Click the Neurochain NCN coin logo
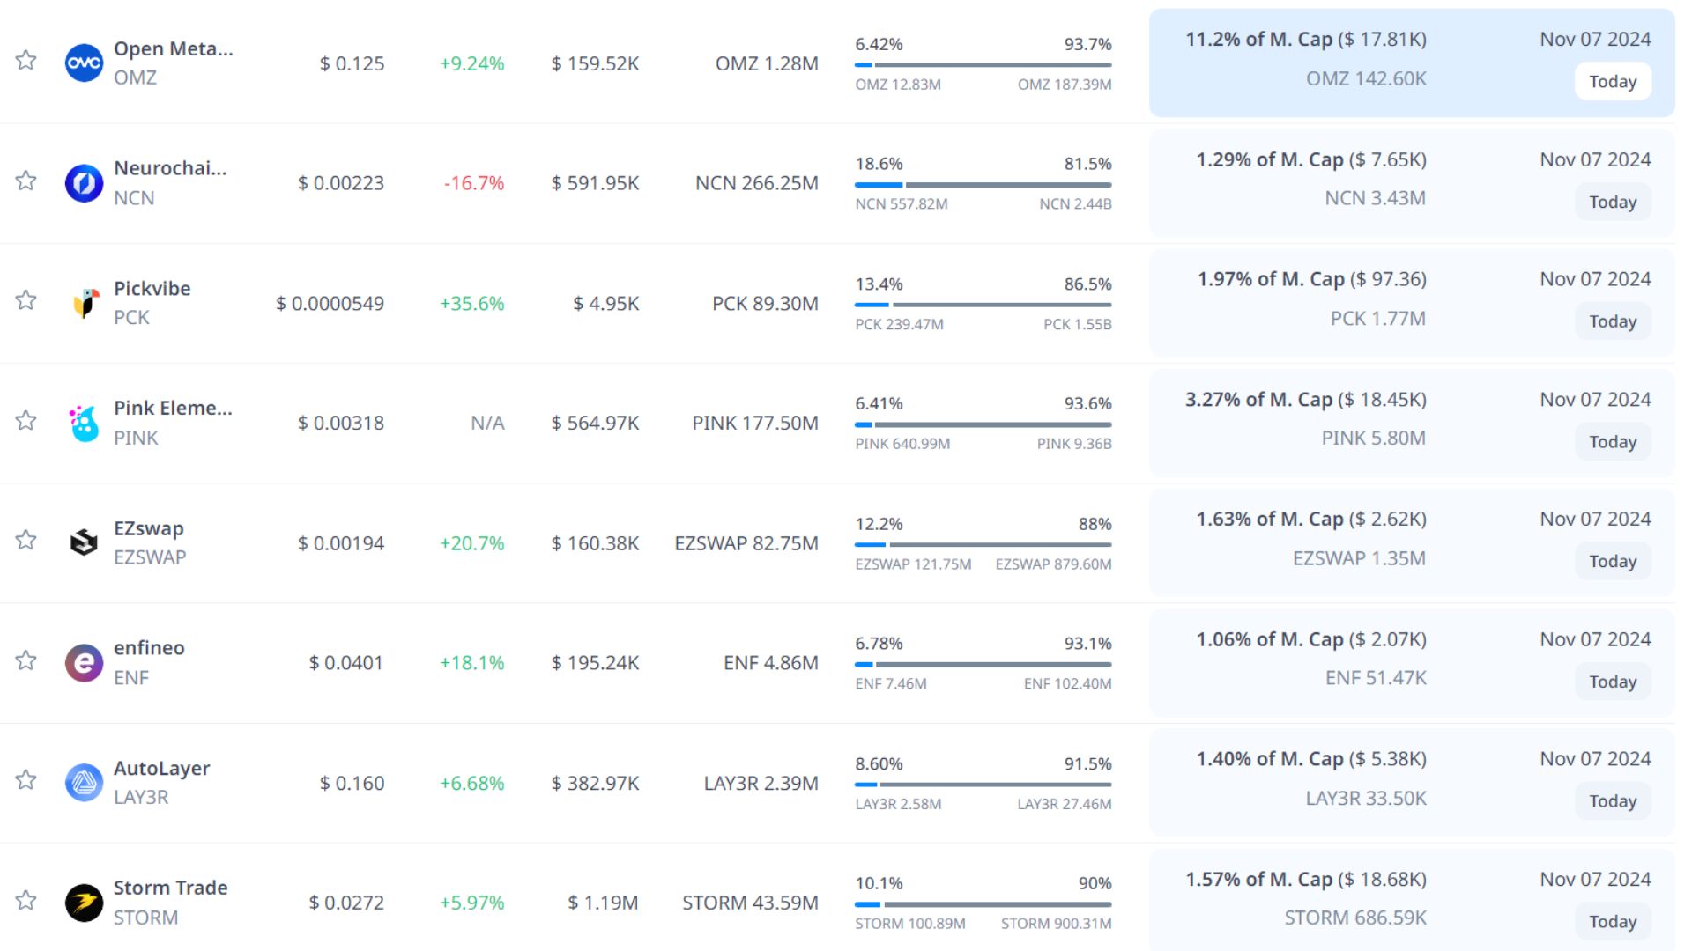The width and height of the screenshot is (1692, 951). click(85, 183)
